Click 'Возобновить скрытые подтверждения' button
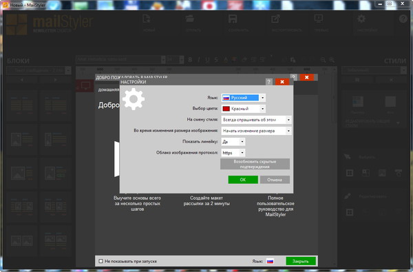This screenshot has width=413, height=272. click(255, 164)
